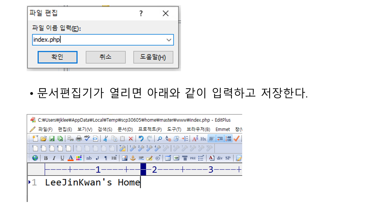Viewport: 388px width, 218px height.
Task: Open the color palette swatch icon
Action: coord(79,158)
